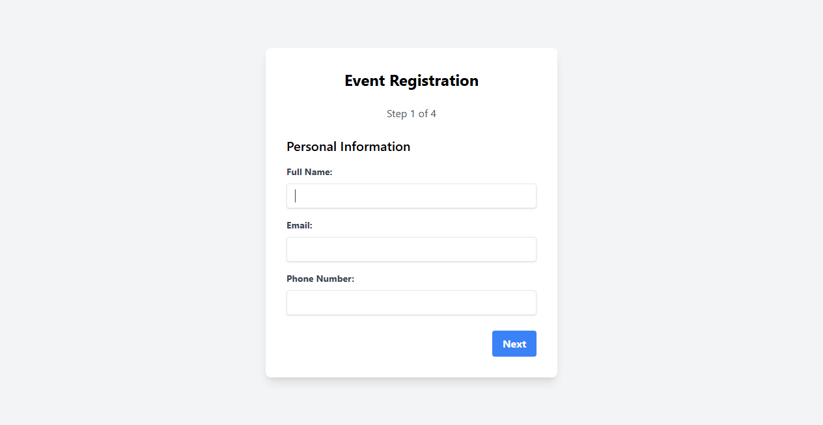
Task: Select the Phone Number input field
Action: point(411,303)
